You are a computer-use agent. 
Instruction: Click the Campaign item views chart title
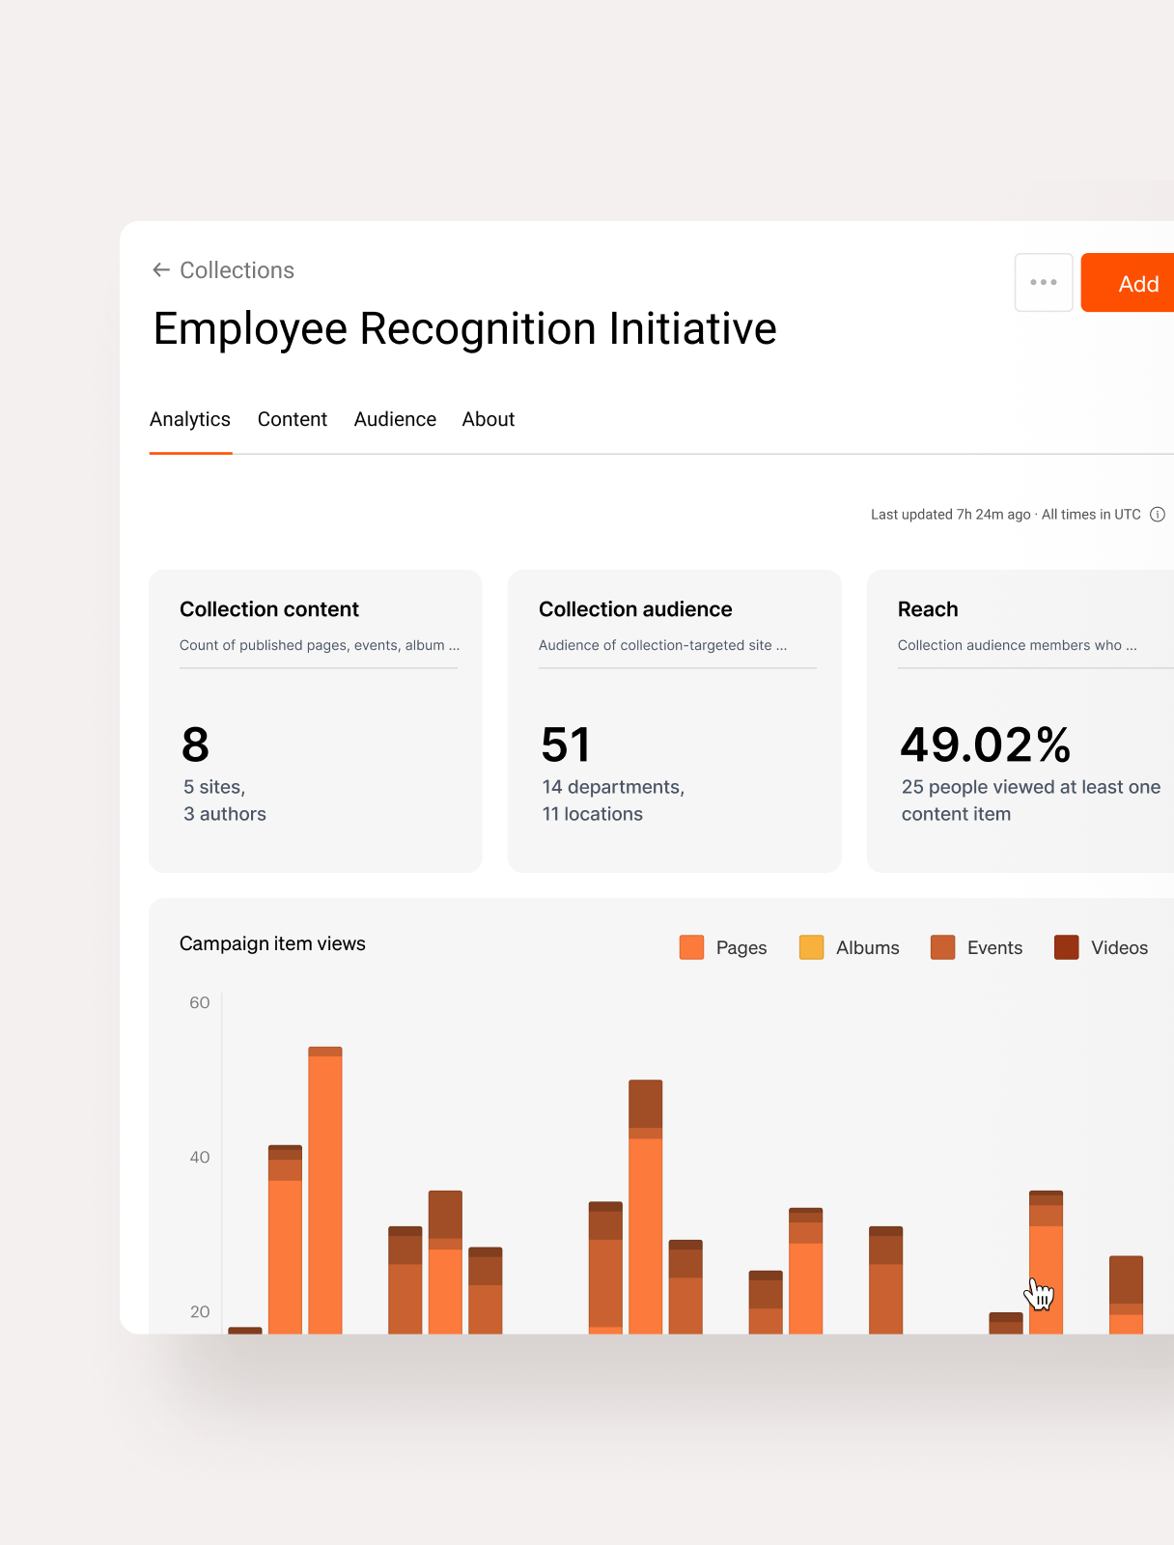[272, 943]
